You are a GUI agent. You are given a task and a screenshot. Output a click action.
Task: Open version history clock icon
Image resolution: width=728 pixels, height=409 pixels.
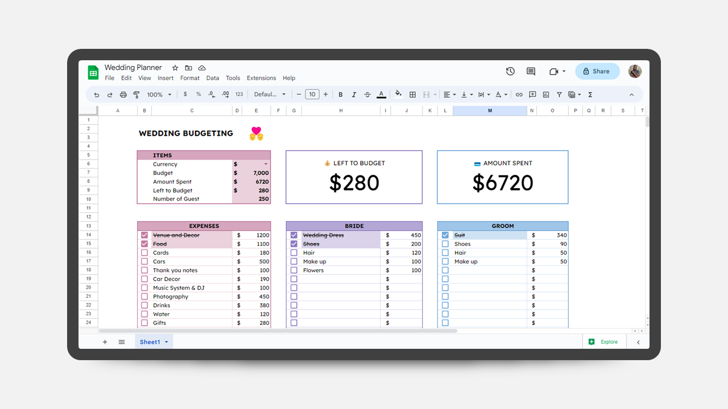[510, 71]
